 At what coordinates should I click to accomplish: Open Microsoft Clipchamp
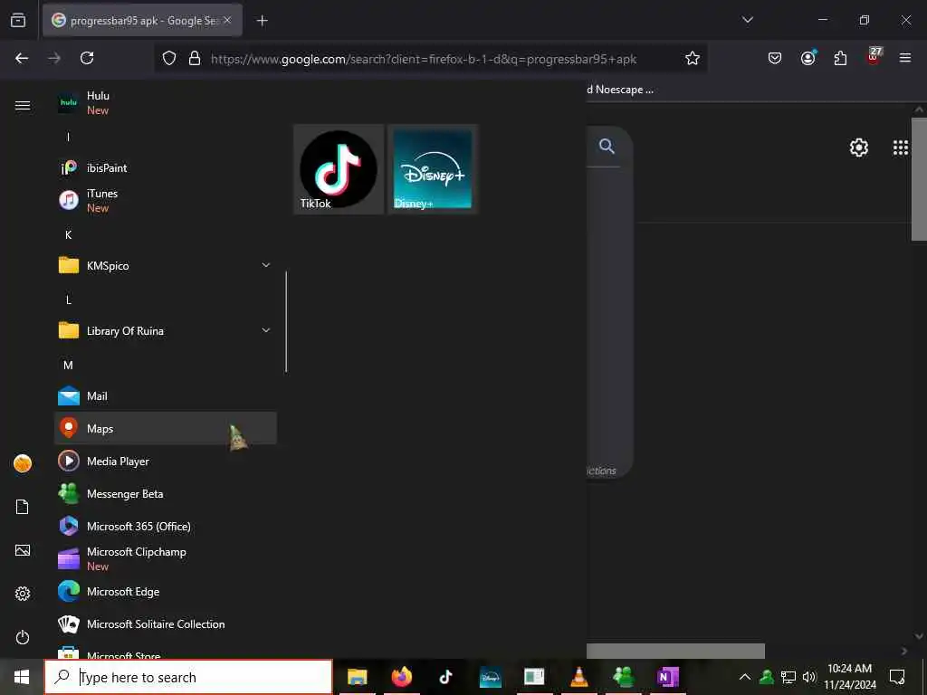[x=165, y=558]
